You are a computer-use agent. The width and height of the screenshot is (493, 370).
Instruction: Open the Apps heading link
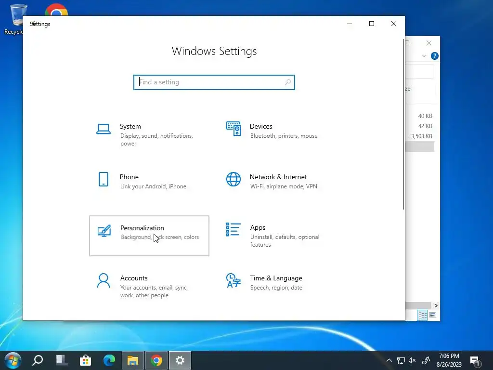(x=258, y=227)
